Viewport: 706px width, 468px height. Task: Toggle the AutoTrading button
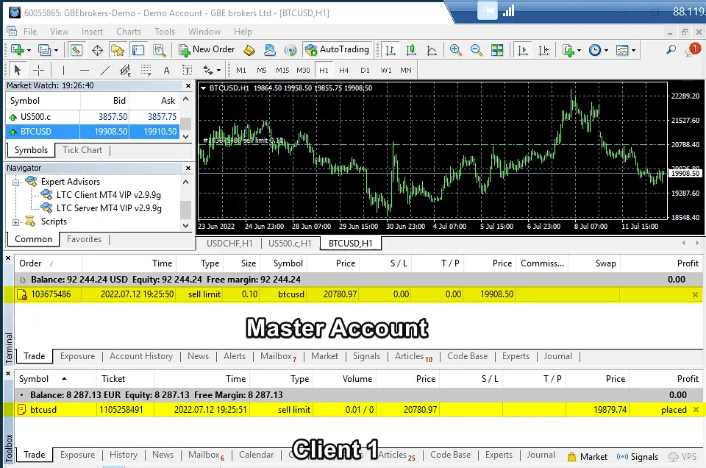(x=337, y=49)
